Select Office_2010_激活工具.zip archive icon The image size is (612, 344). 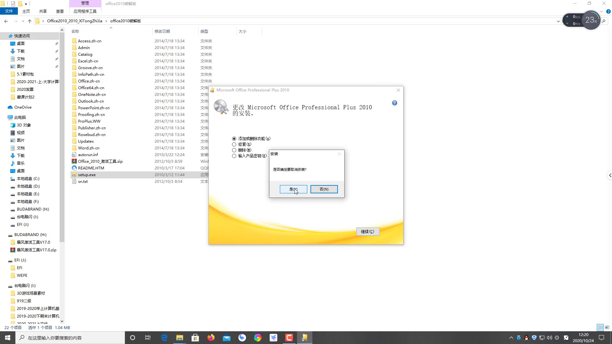coord(74,161)
